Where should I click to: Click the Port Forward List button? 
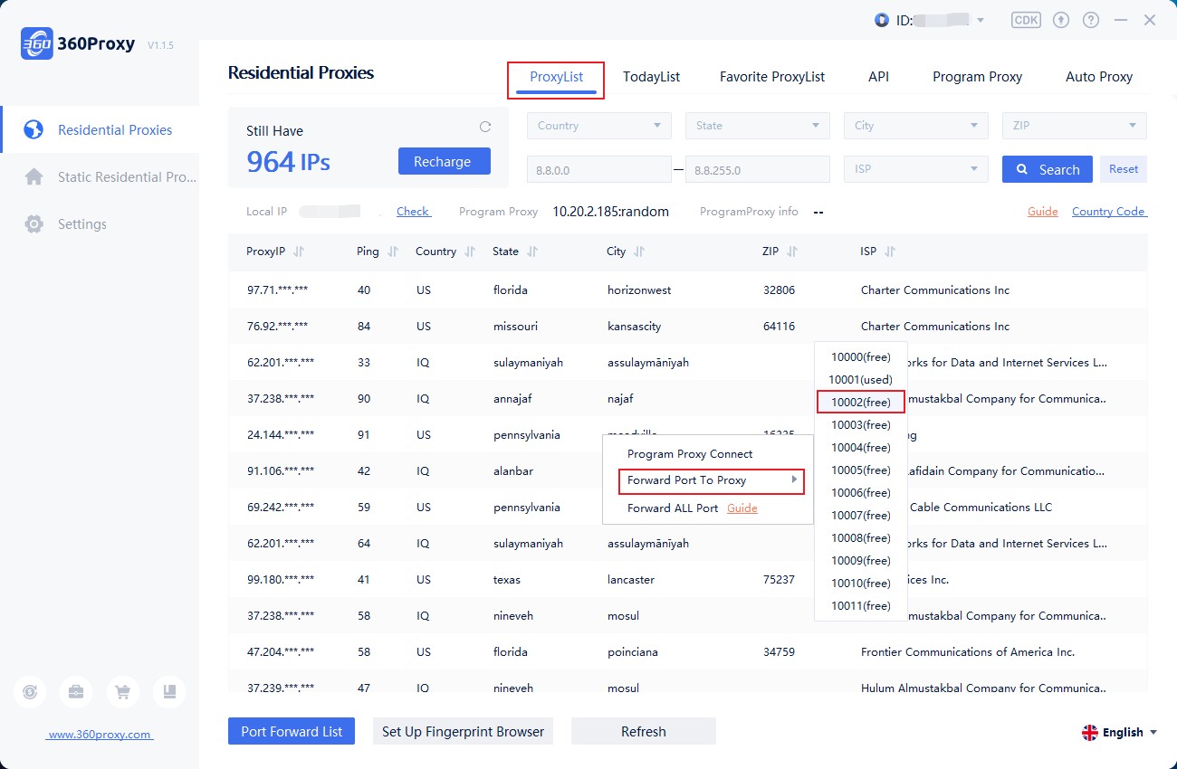pos(292,731)
